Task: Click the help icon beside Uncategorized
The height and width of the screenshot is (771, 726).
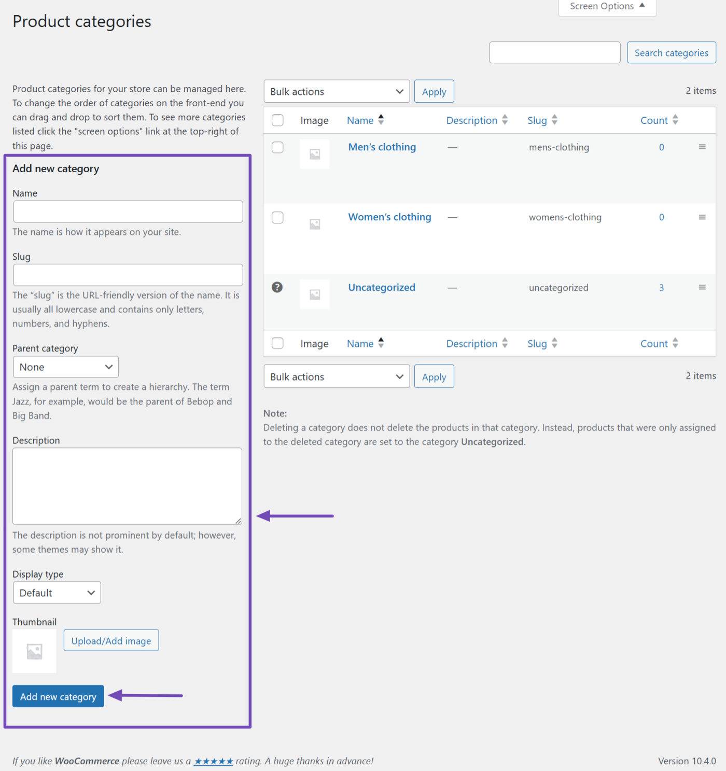Action: click(x=277, y=287)
